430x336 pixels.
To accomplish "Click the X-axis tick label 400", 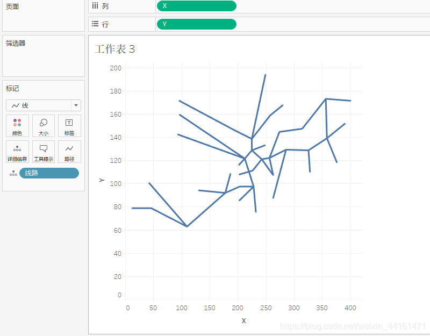I will 350,308.
